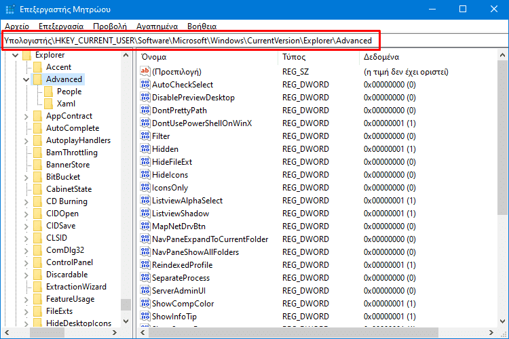Click the tree pane scroll-up arrow
The width and height of the screenshot is (509, 339).
(x=126, y=55)
